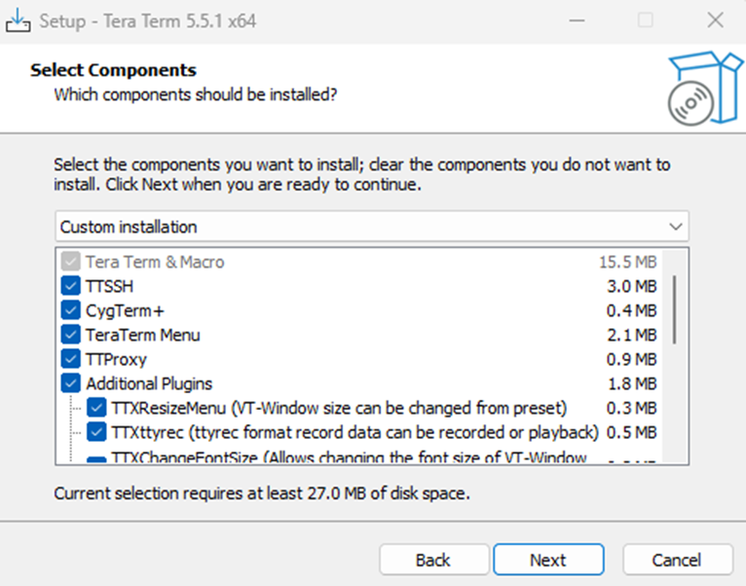Viewport: 746px width, 586px height.
Task: Click the setup installer icon in title bar
Action: [18, 19]
